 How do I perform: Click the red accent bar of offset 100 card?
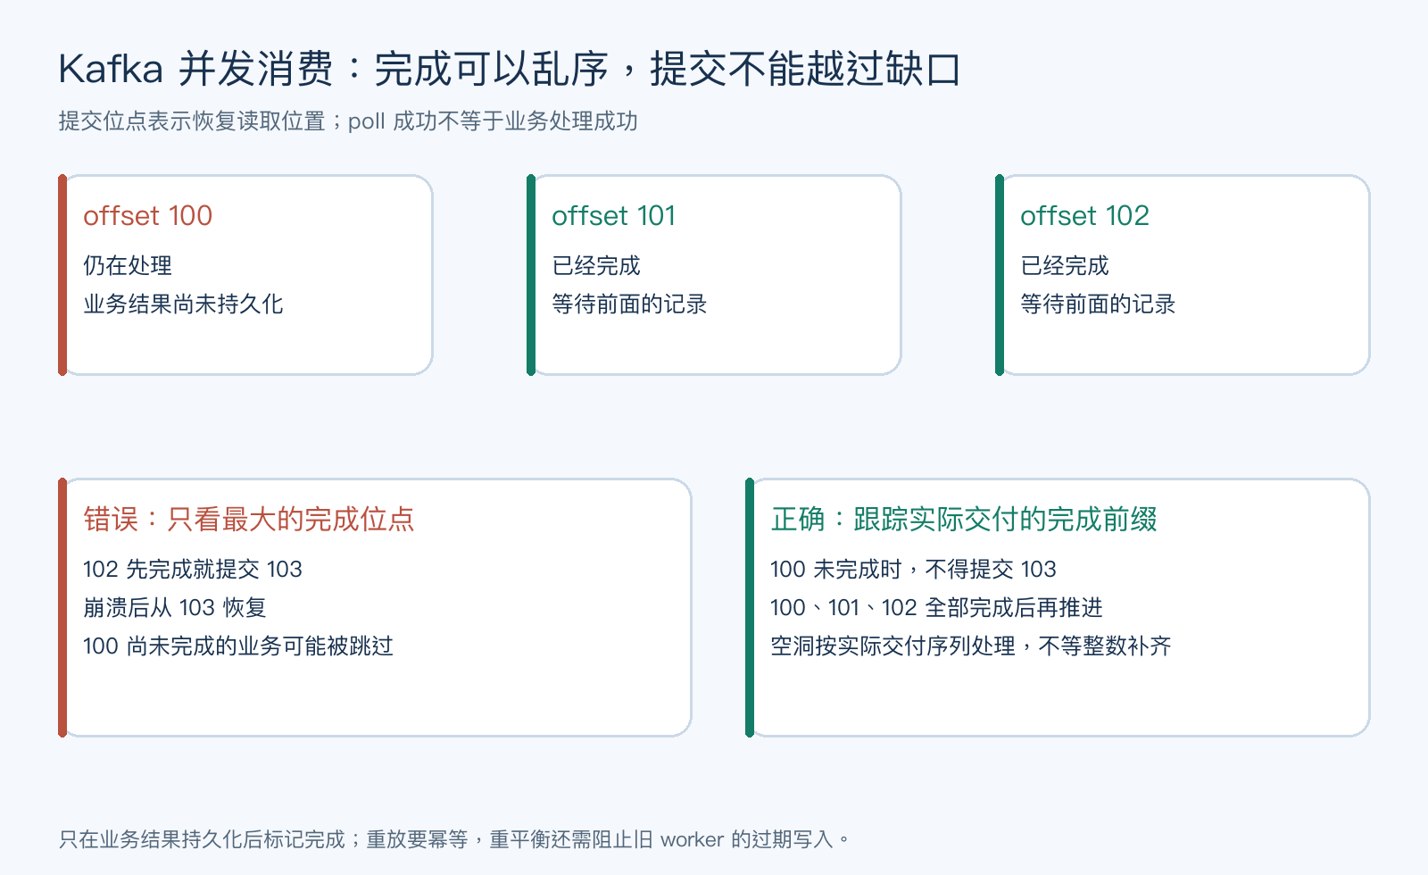62,275
